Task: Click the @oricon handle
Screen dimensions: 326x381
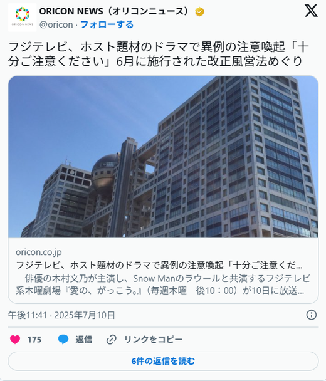Action: (56, 24)
